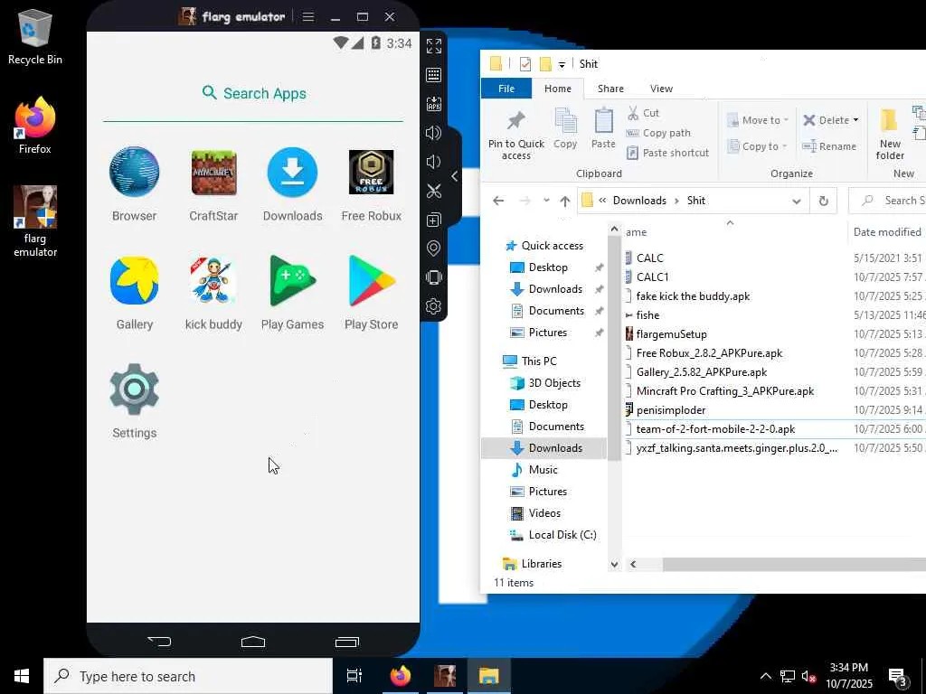Tap the Android recent apps button
This screenshot has height=694, width=926.
coord(346,642)
